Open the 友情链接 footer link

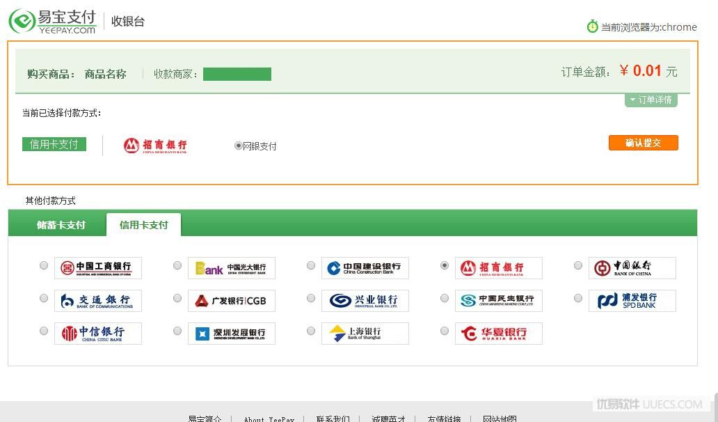point(444,419)
